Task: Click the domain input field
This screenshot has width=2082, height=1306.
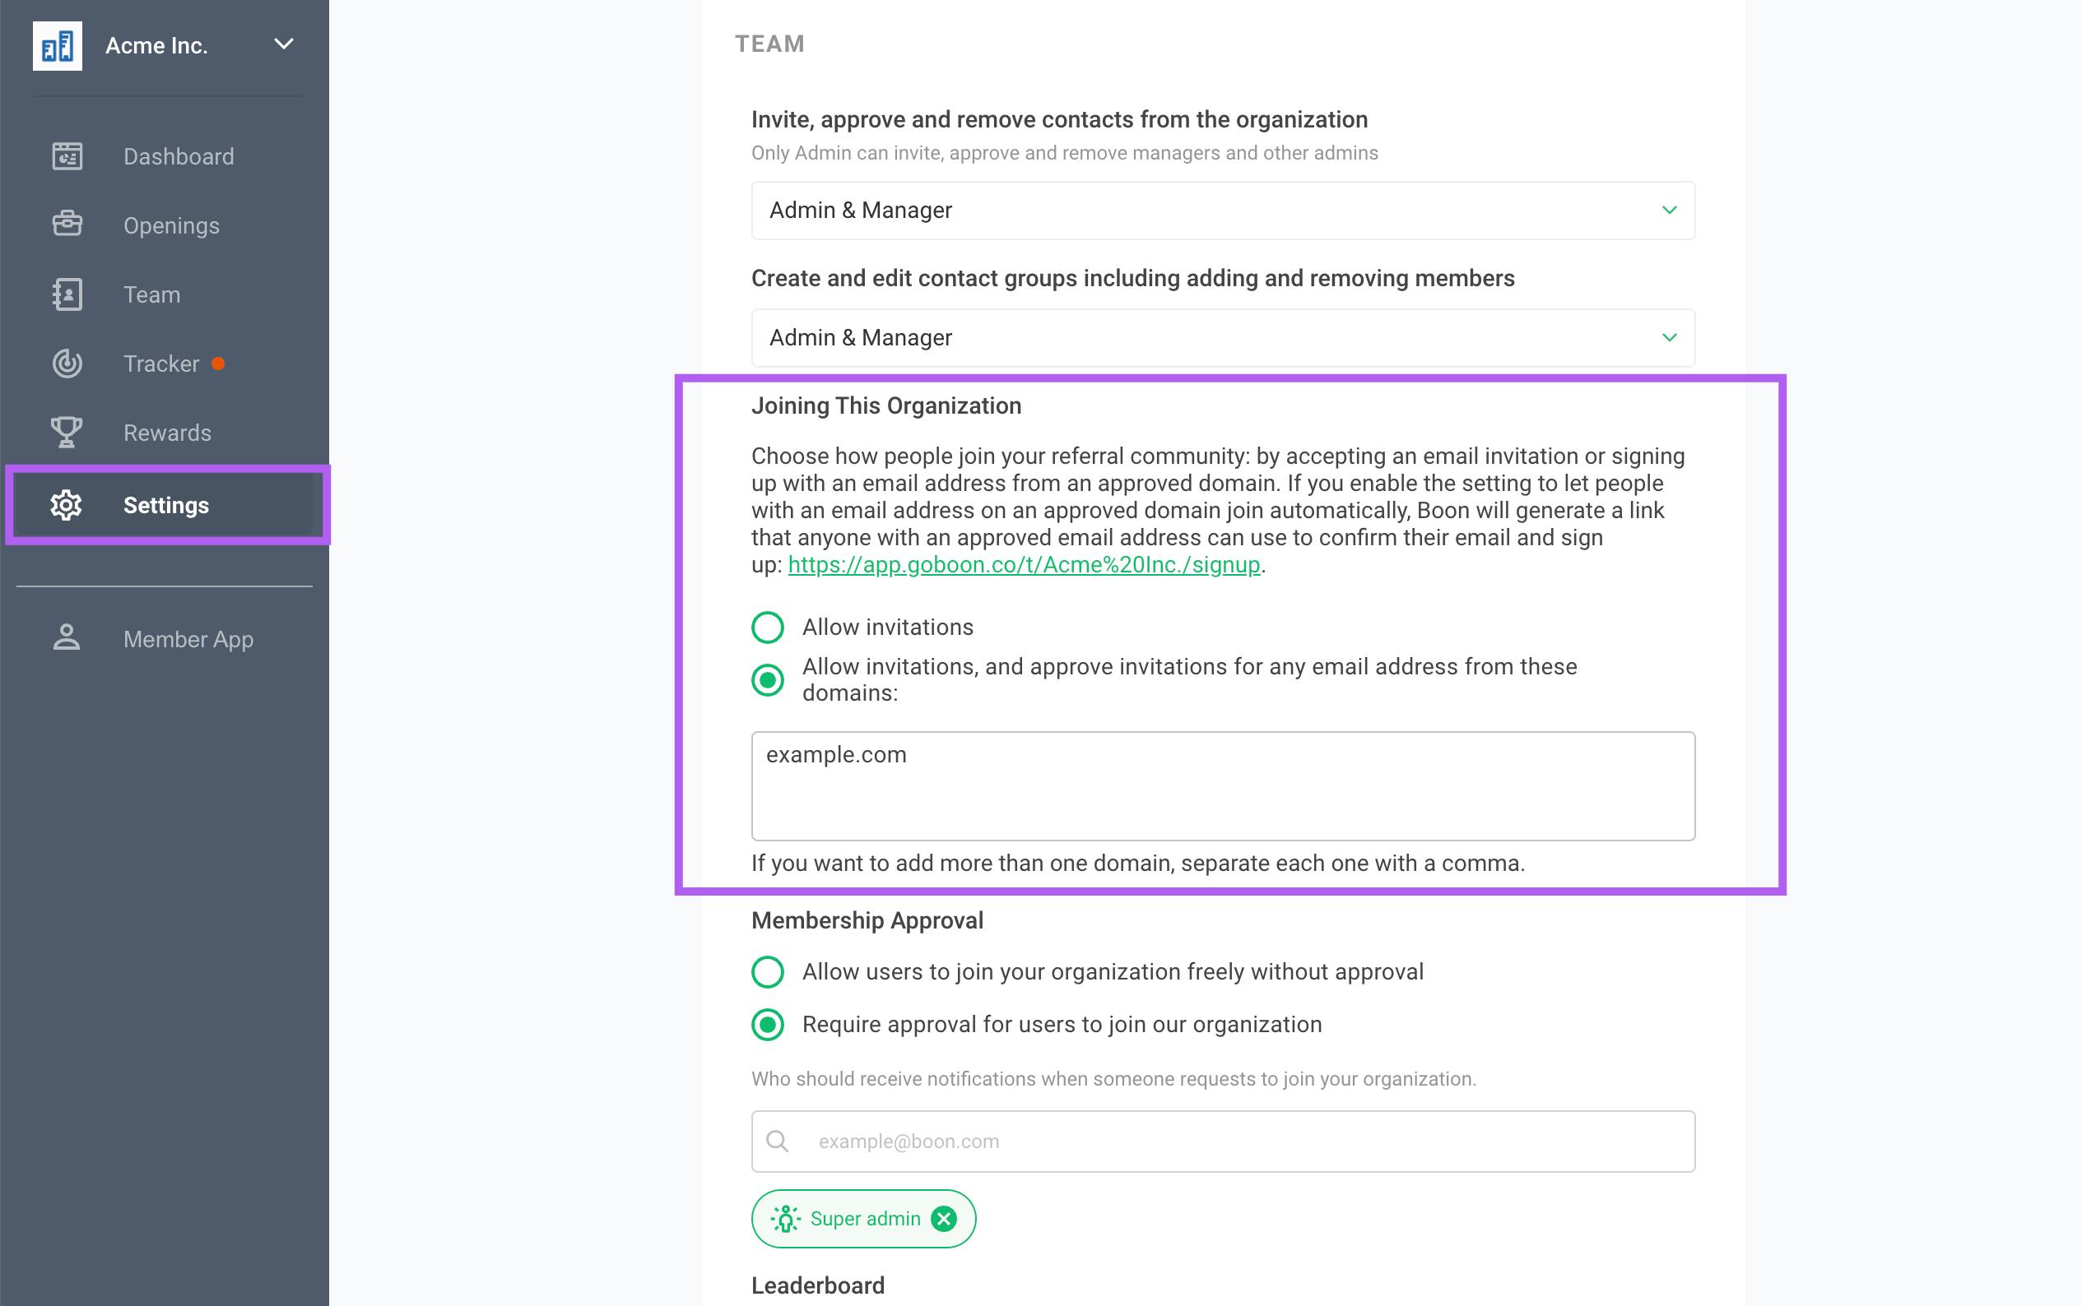Action: (x=1222, y=784)
